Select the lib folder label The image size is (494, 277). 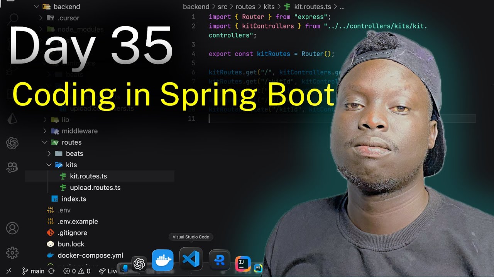(65, 120)
